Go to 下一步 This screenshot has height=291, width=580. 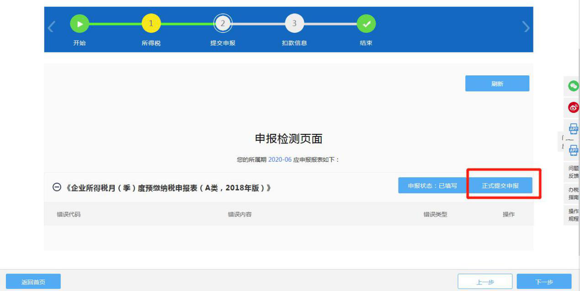544,282
